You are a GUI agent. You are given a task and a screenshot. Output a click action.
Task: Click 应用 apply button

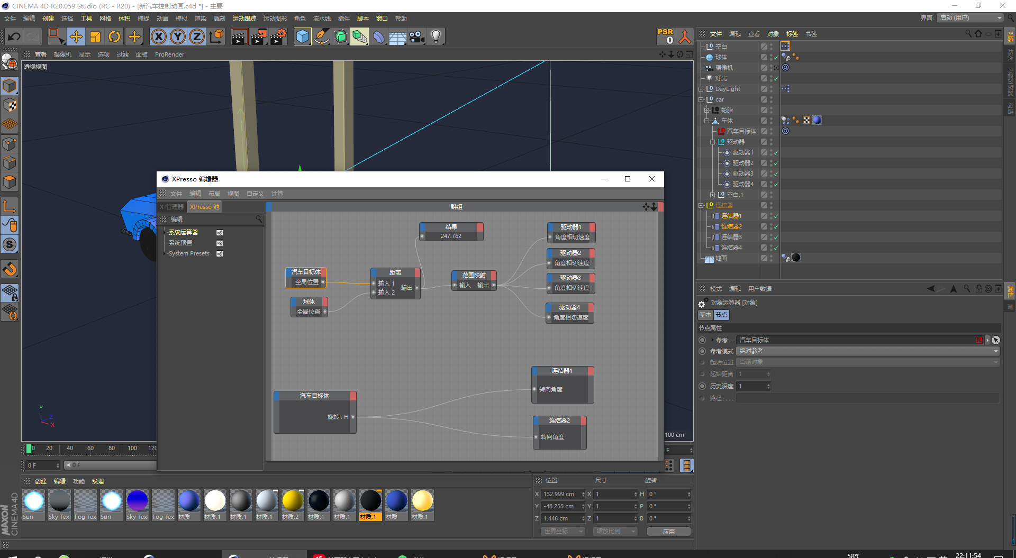[x=669, y=531]
